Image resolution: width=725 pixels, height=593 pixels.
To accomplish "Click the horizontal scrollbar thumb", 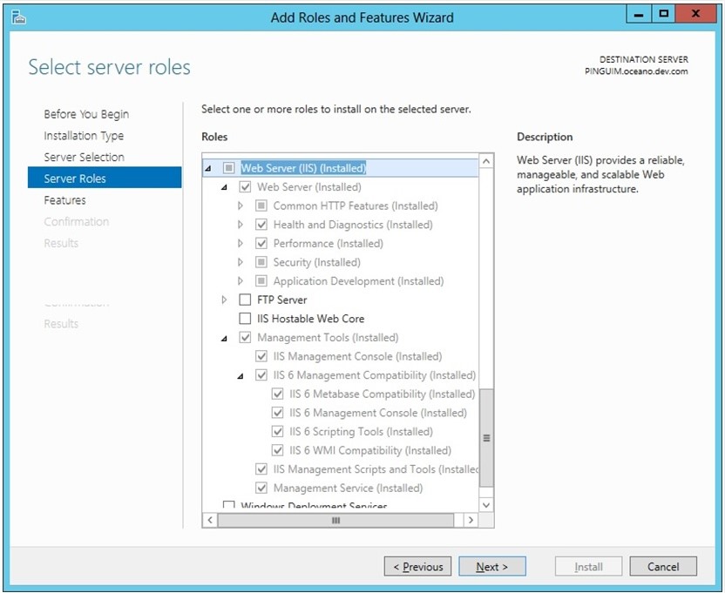I will pos(335,520).
